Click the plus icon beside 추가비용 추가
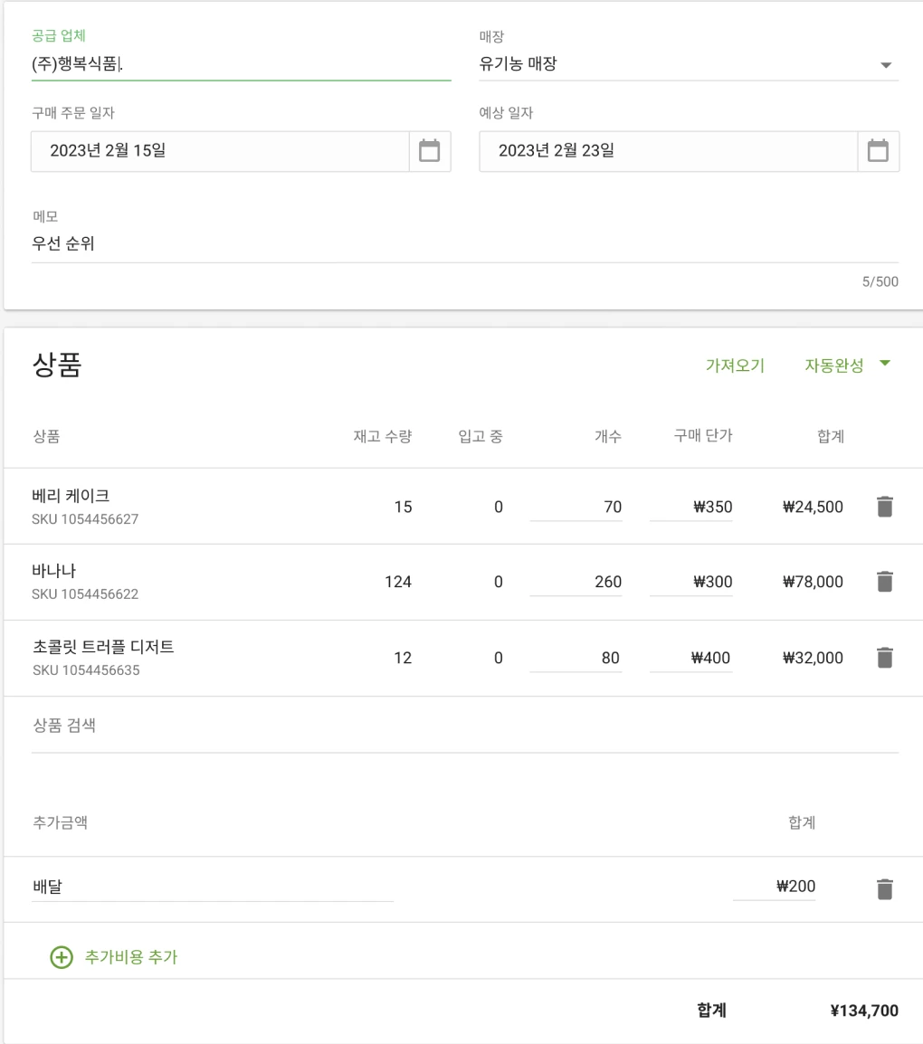Image resolution: width=923 pixels, height=1044 pixels. coord(61,957)
